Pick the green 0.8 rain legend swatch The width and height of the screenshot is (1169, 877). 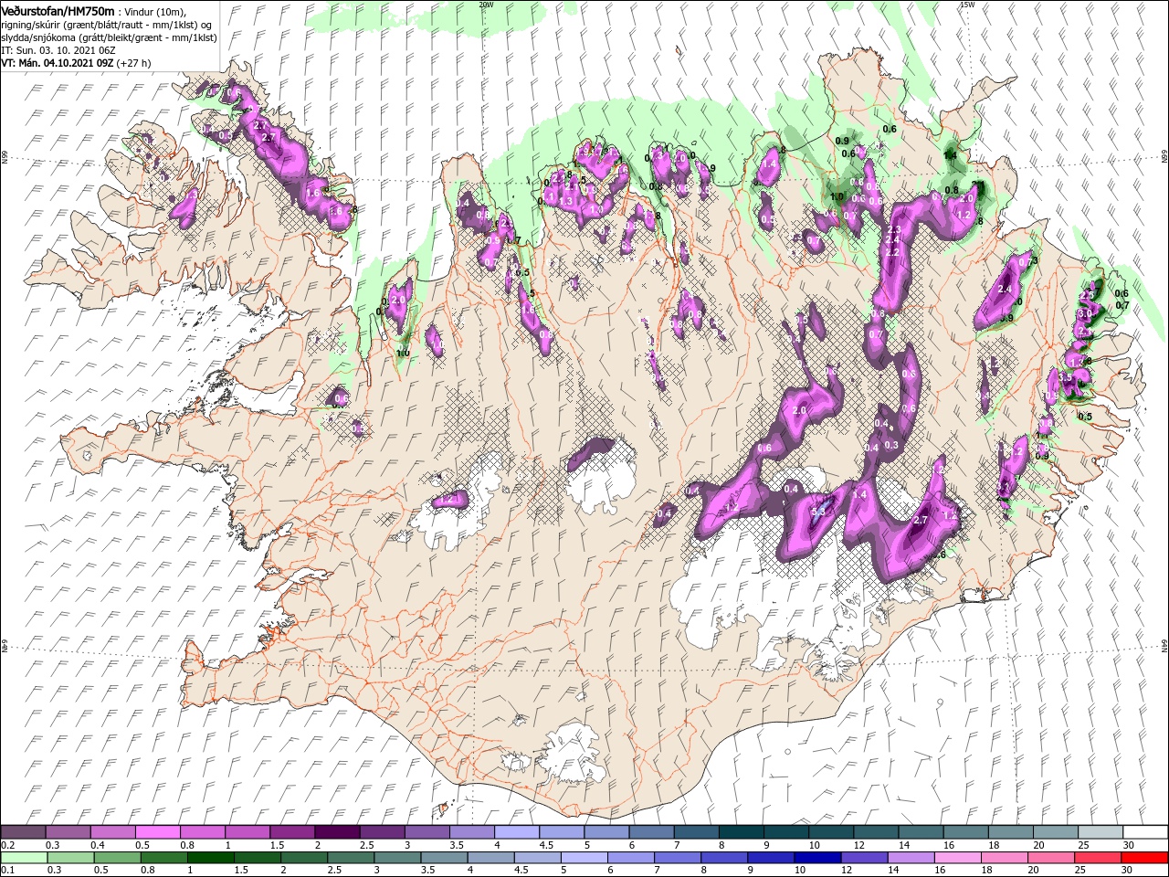163,858
